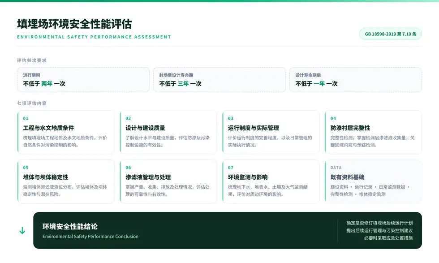Click the line 确定是否修订填埋场后续运行计划
This screenshot has height=263, width=439.
coord(379,223)
